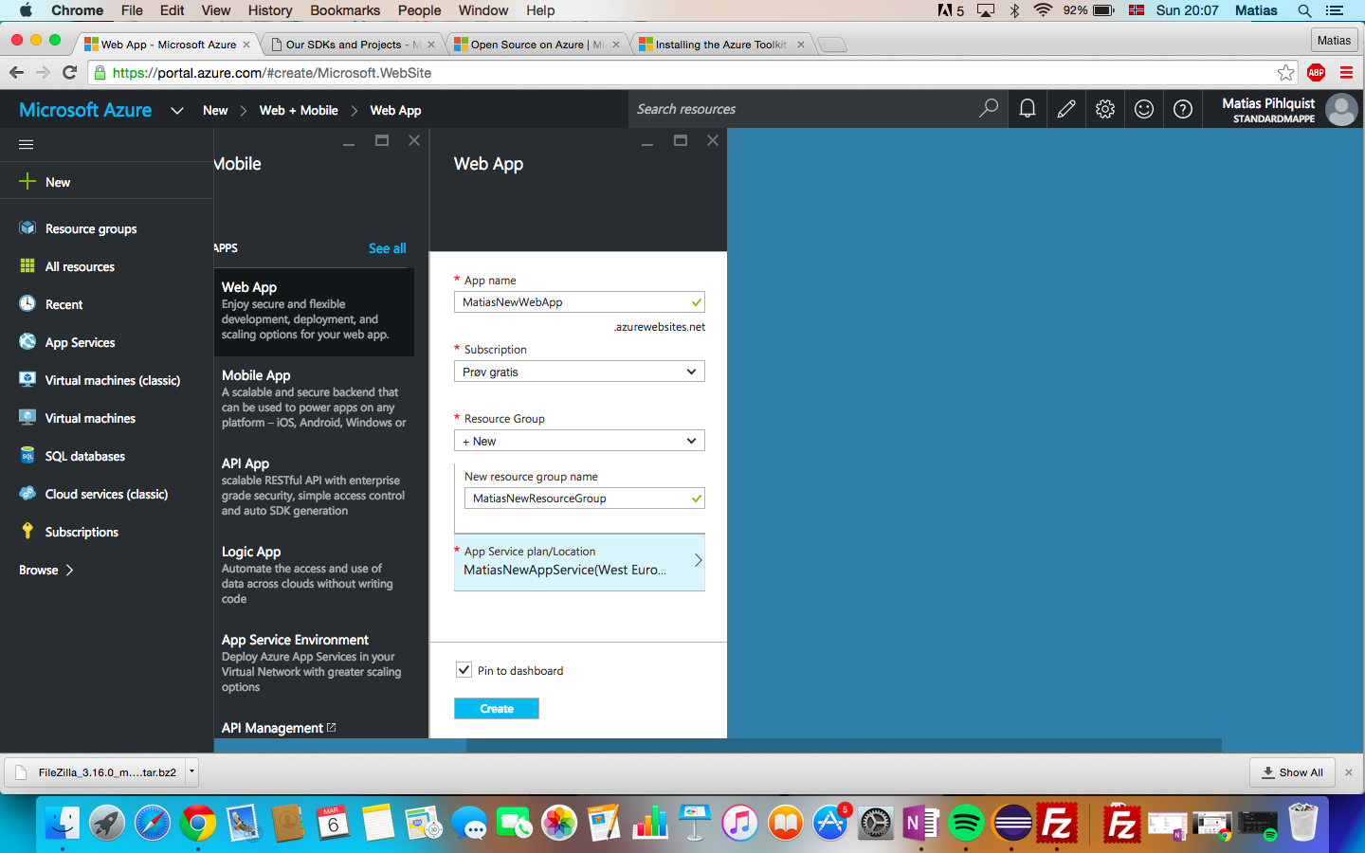Click the Resource groups icon

(27, 227)
